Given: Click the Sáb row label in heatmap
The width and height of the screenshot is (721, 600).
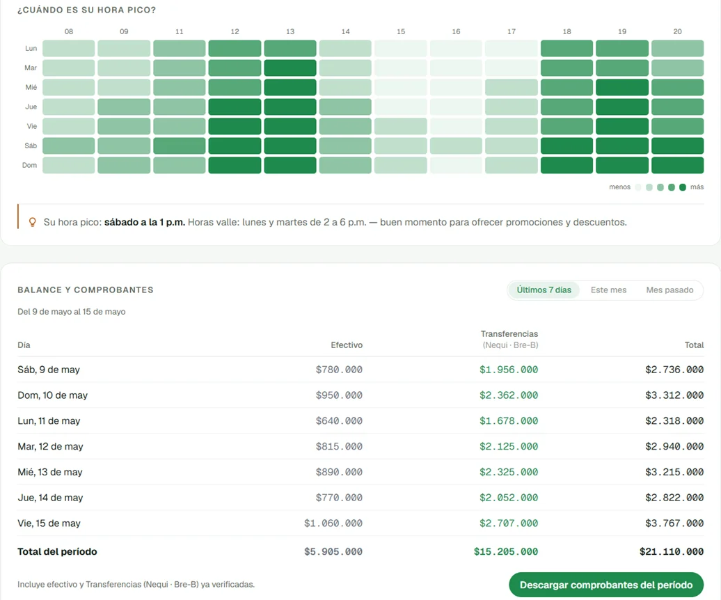Looking at the screenshot, I should click(31, 145).
